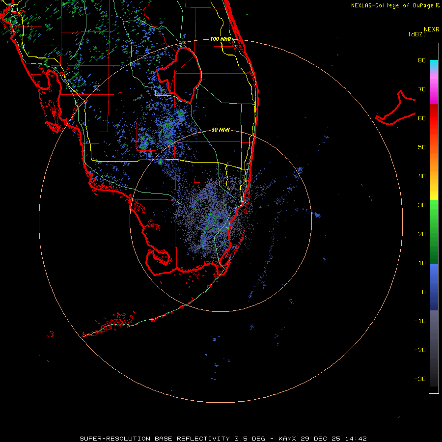
Task: Click the -30 value on color scale
Action: tap(420, 379)
